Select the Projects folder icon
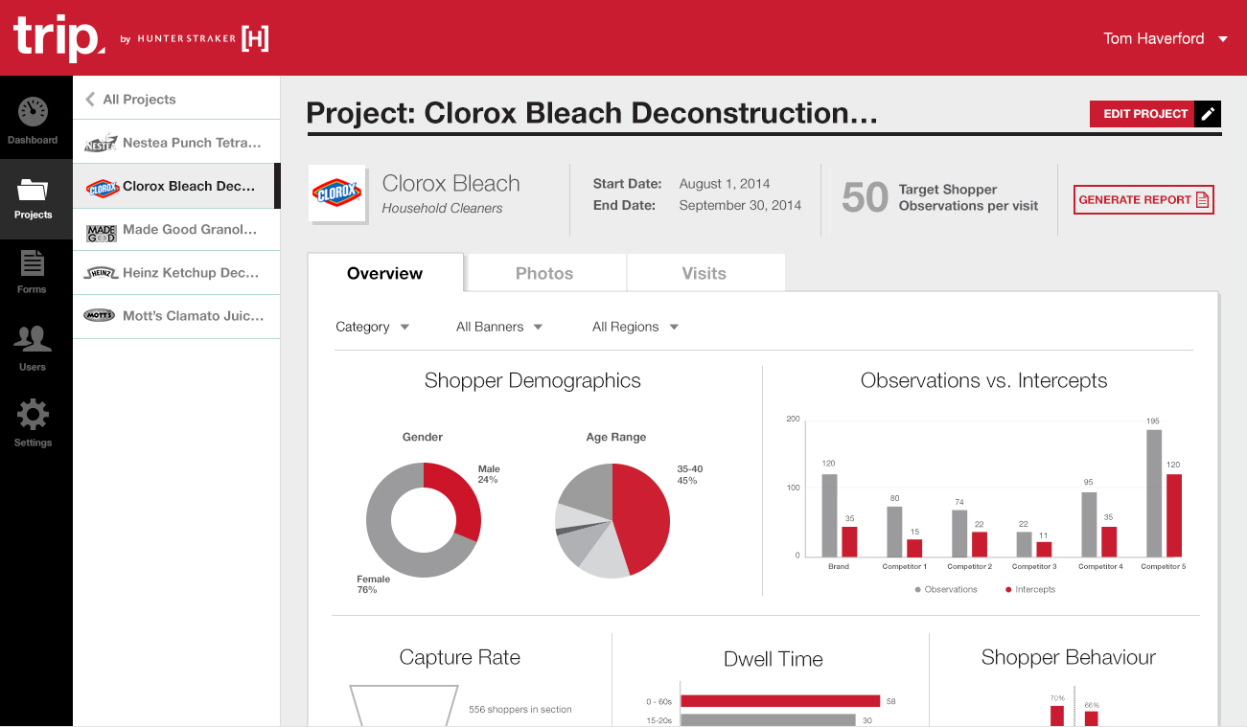 (33, 190)
